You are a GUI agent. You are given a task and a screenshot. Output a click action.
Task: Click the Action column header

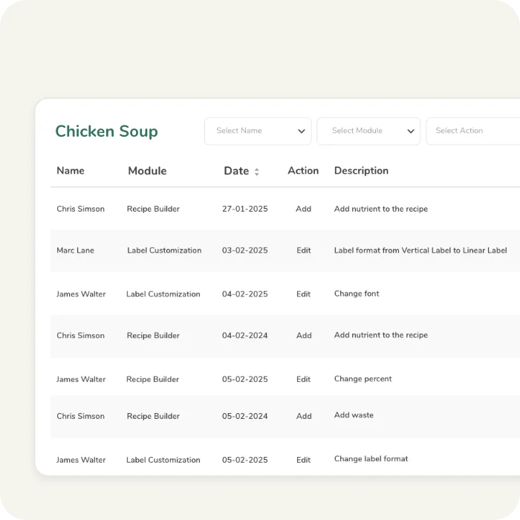303,171
